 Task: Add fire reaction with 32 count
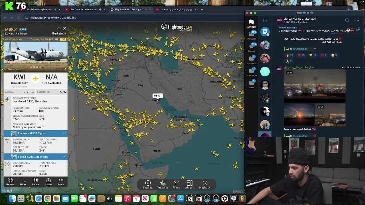point(290,55)
